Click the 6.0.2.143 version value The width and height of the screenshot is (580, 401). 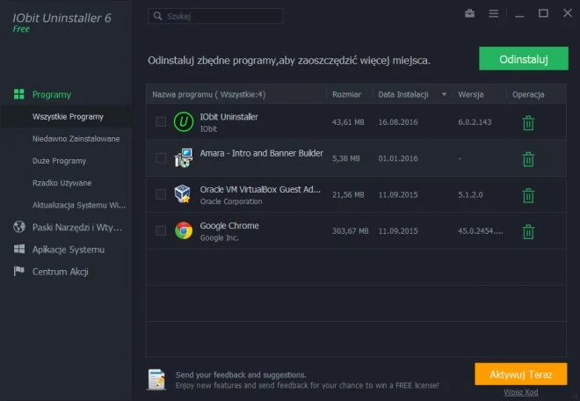tap(475, 122)
